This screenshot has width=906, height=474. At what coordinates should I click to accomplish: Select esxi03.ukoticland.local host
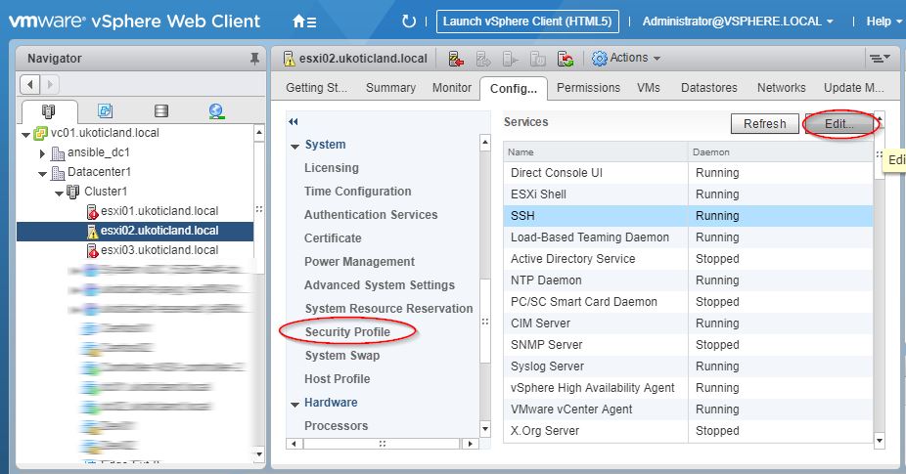pyautogui.click(x=159, y=250)
